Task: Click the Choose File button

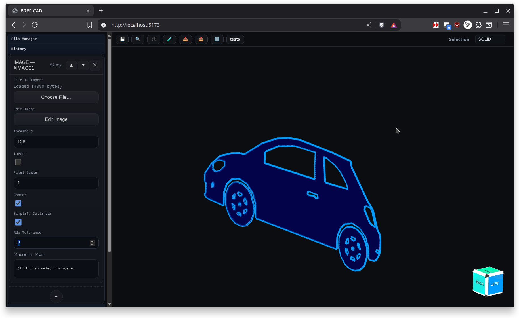Action: (x=56, y=97)
